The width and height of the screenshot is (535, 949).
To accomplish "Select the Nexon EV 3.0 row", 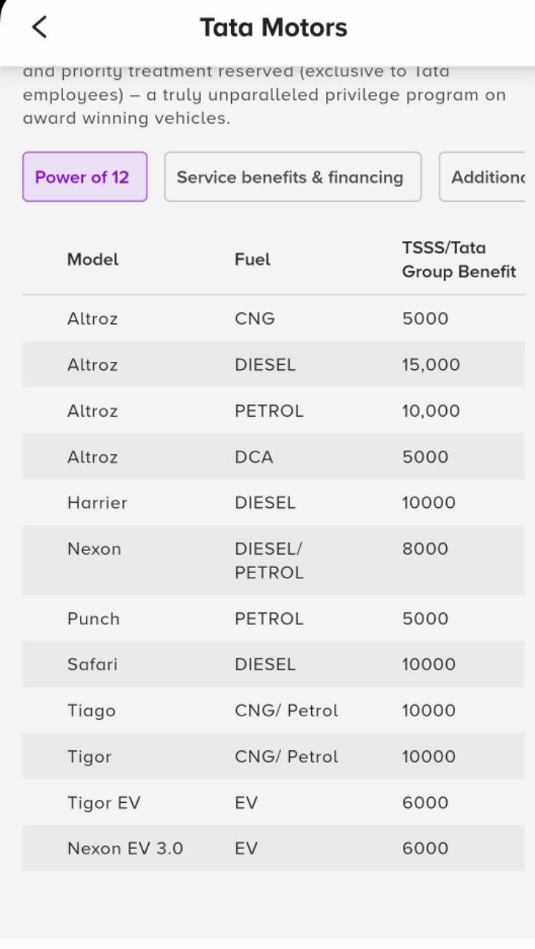I will (124, 848).
